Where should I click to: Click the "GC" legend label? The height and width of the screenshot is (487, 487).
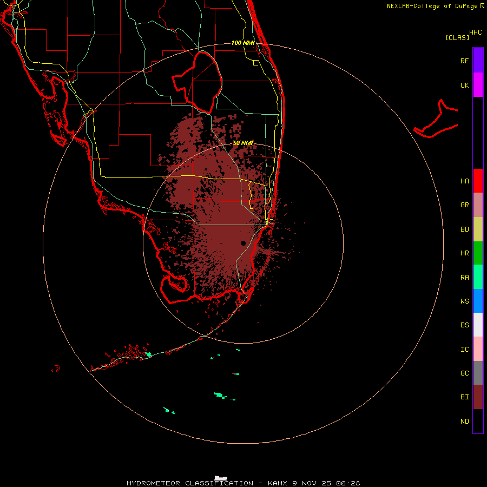pos(464,373)
